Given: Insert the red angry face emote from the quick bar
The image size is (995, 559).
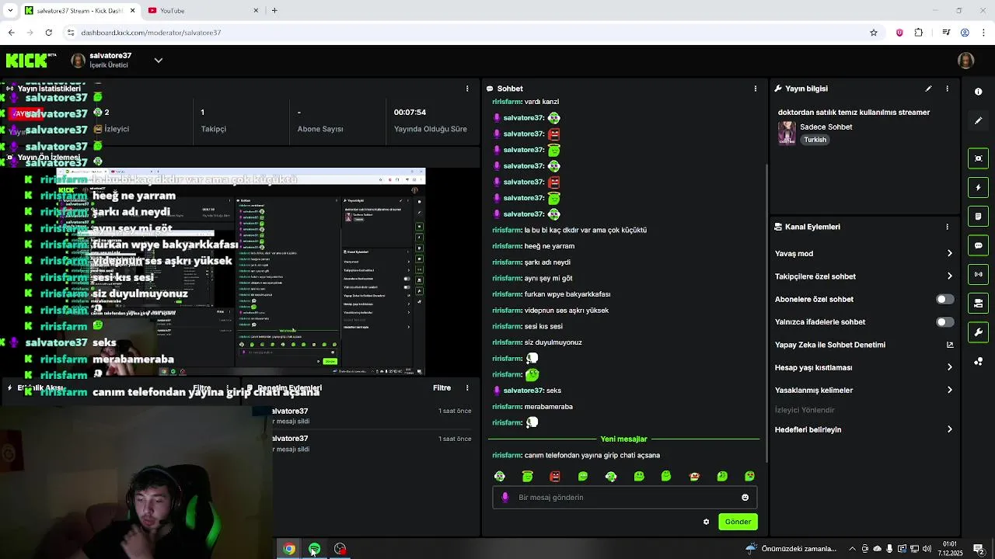Looking at the screenshot, I should (555, 476).
